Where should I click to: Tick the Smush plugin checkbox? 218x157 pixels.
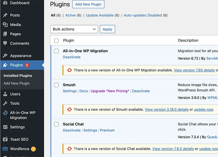click(x=56, y=85)
